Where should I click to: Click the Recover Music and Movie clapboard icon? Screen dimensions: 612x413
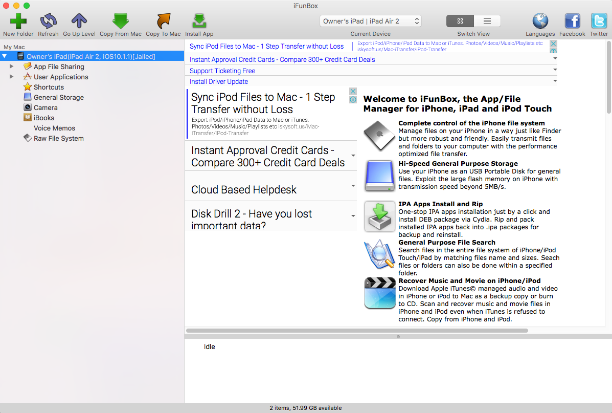click(x=379, y=293)
